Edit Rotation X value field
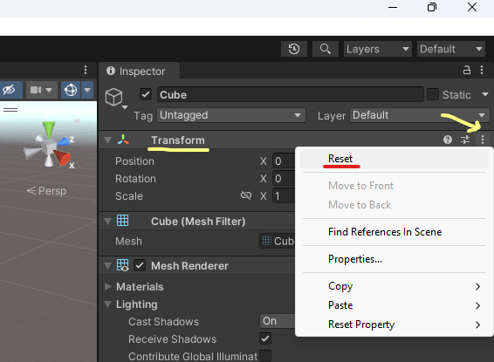494x362 pixels. pyautogui.click(x=284, y=179)
